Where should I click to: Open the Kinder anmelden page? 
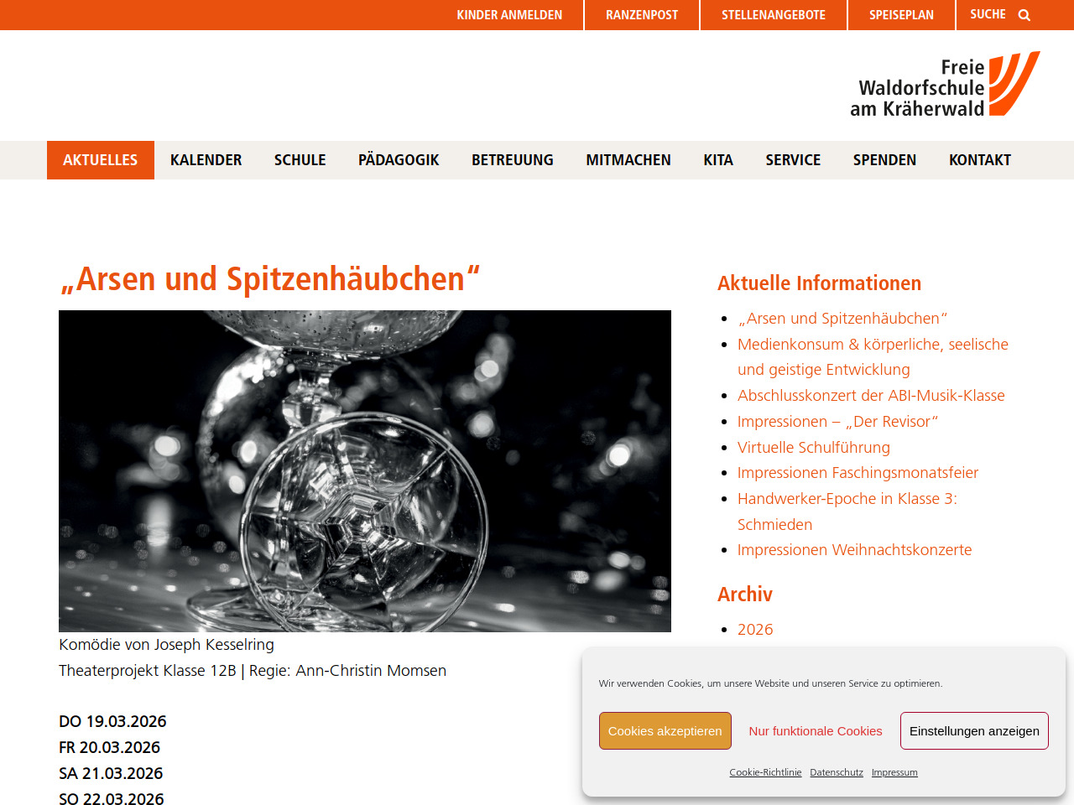509,15
